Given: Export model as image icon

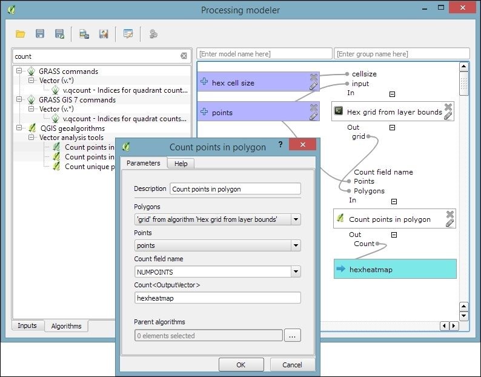Looking at the screenshot, I should click(x=84, y=34).
